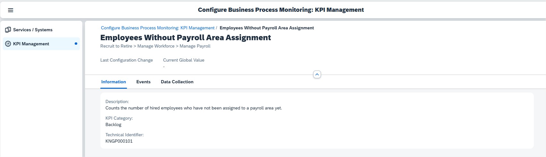Viewport: 546px width, 157px height.
Task: Click the current breadcrumb Employees Without Payroll
Action: point(267,28)
